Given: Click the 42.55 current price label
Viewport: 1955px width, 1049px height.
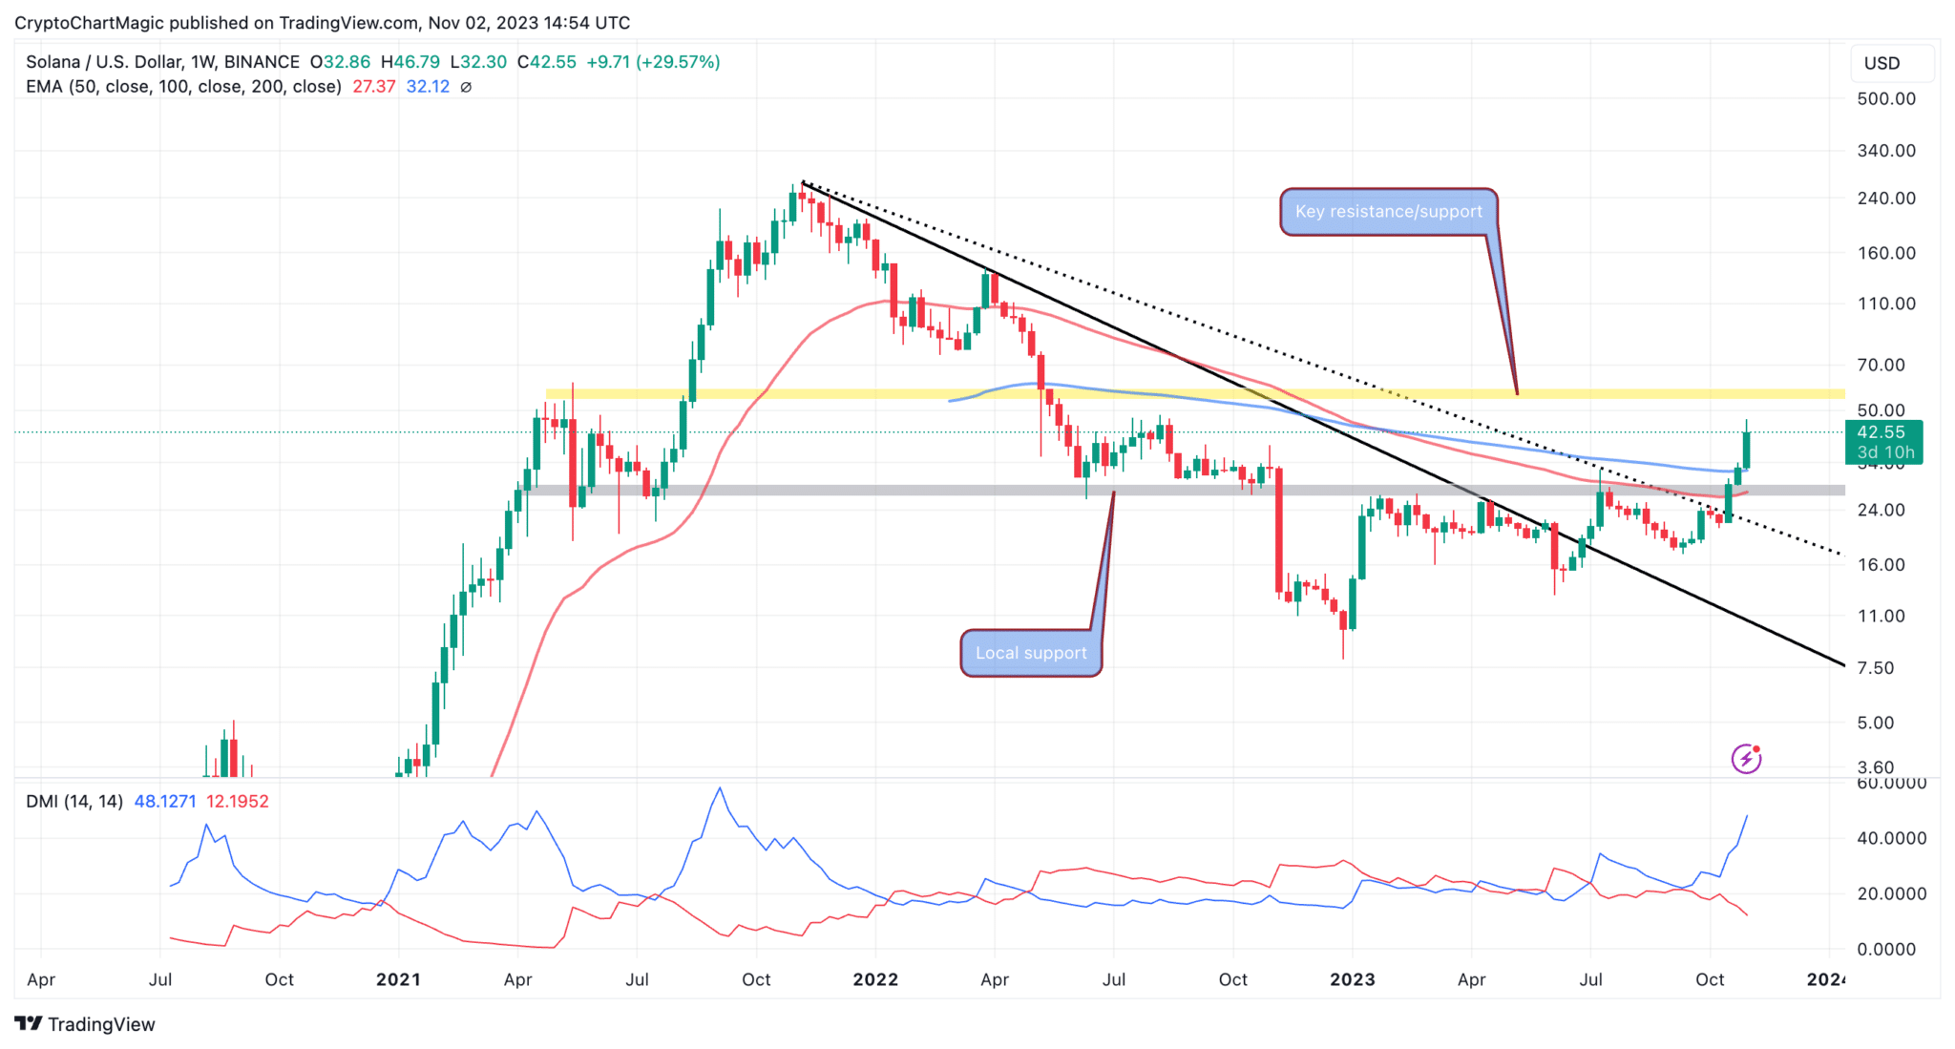Looking at the screenshot, I should pos(1883,442).
